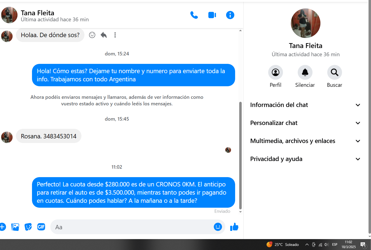Expand Información del chat section

coord(305,105)
